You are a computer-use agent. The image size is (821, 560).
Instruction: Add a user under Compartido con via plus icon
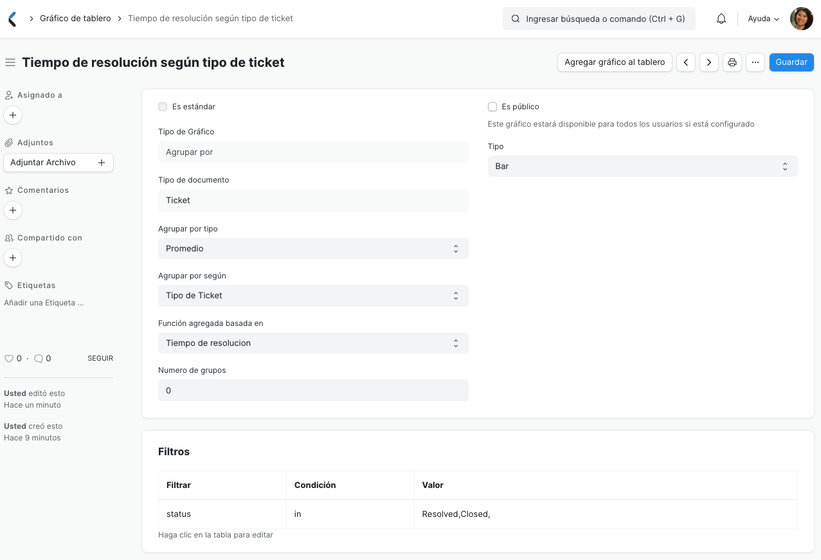coord(13,258)
